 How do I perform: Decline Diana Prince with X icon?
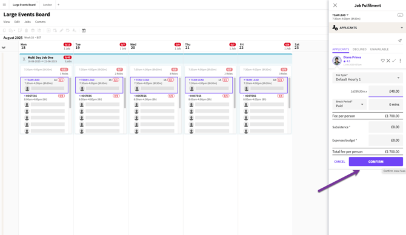pos(388,61)
